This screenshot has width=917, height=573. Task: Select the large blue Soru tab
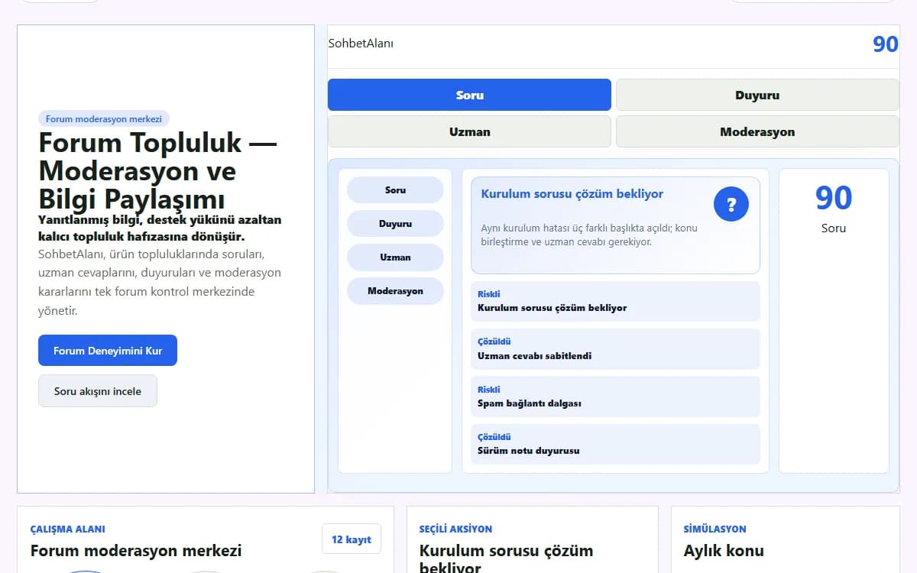469,95
